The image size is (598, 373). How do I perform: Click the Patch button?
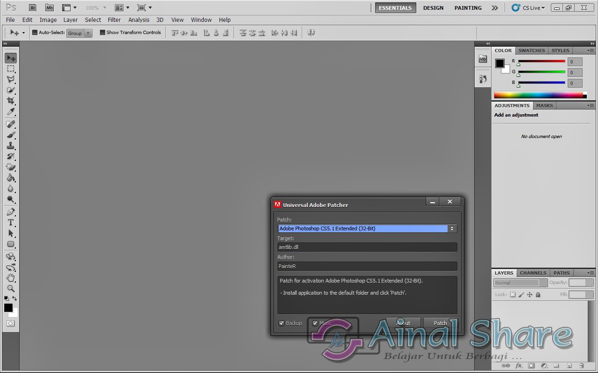pos(440,323)
